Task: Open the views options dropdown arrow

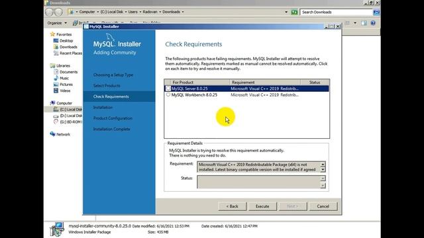Action: click(x=355, y=23)
